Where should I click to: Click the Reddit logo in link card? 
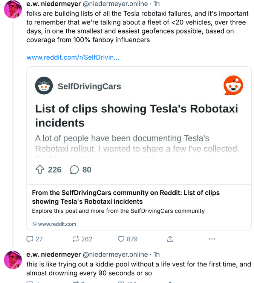pos(233,86)
